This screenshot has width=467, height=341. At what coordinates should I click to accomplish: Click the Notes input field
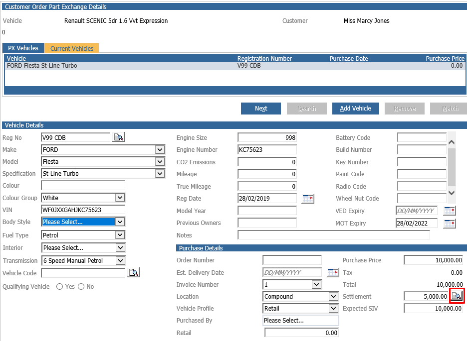(334, 235)
